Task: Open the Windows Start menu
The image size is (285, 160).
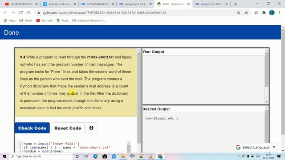Action: click(x=4, y=156)
